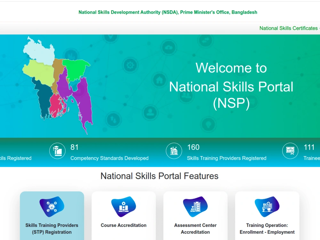Click the certificate icon beside 111
The width and height of the screenshot is (320, 240).
pos(290,151)
